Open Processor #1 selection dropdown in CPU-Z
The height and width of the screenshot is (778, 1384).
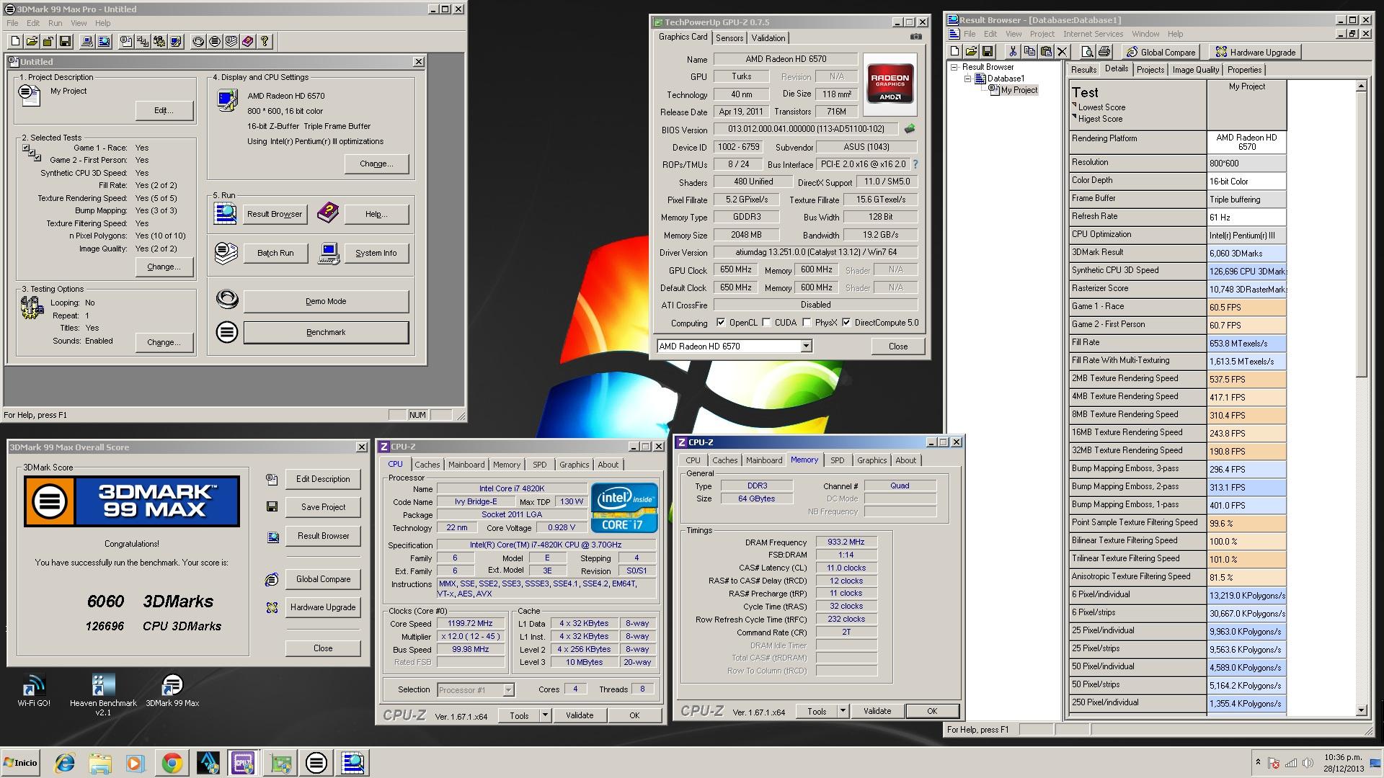tap(508, 690)
